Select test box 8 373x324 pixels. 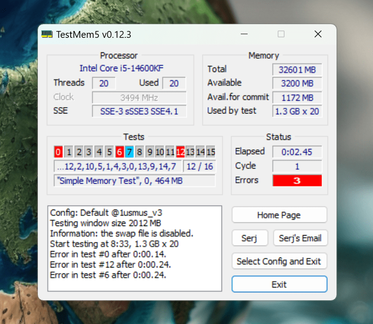[140, 152]
